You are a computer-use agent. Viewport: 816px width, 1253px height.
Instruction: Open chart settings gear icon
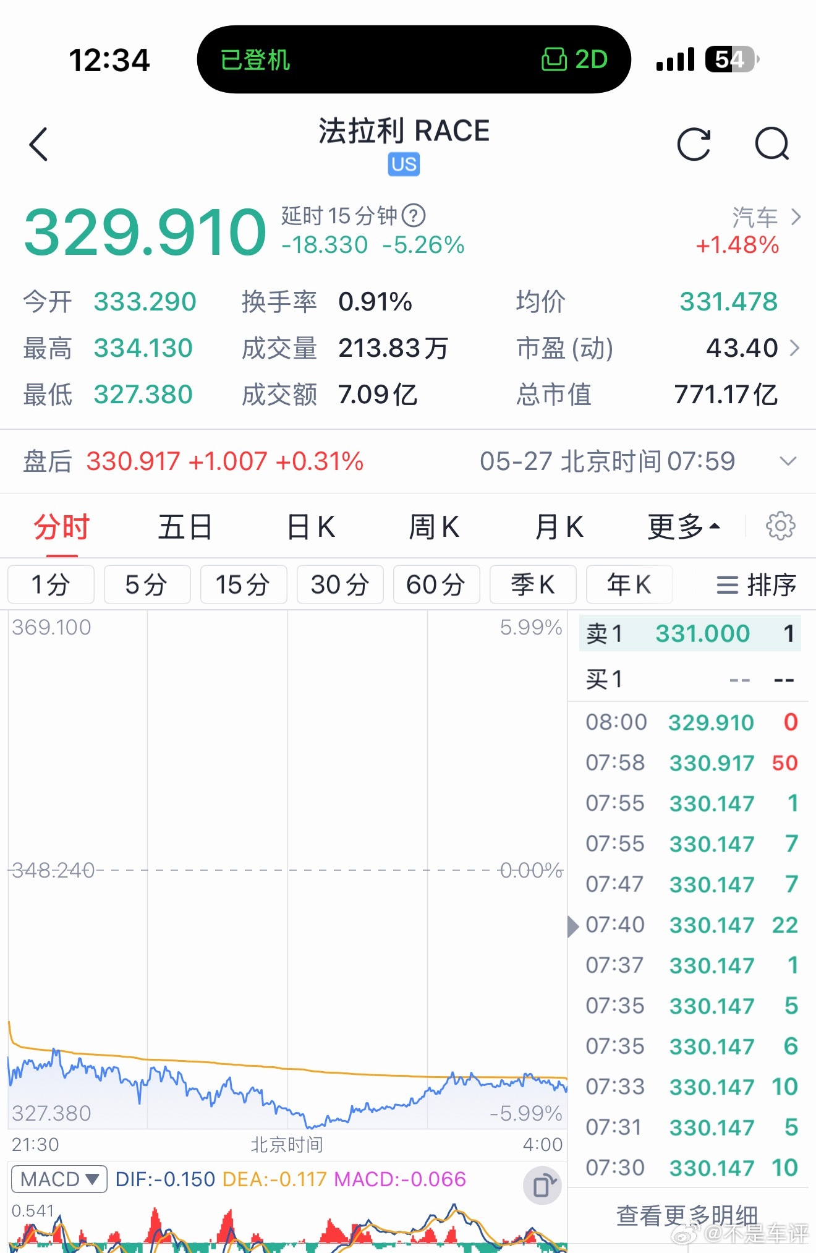(x=780, y=526)
